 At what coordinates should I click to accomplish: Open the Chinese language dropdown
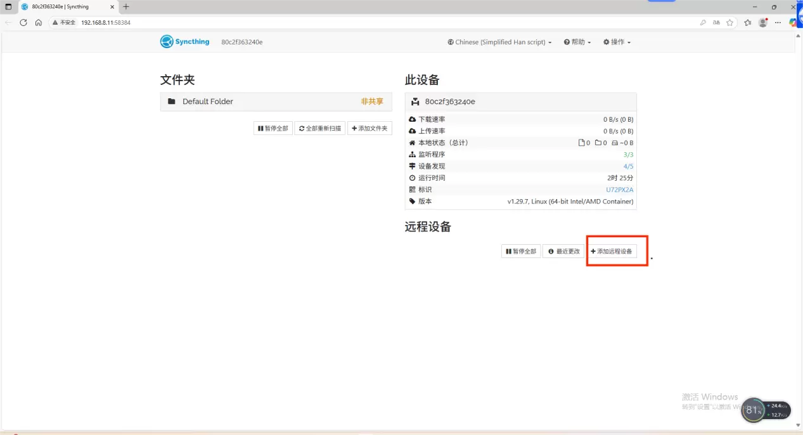click(x=499, y=42)
